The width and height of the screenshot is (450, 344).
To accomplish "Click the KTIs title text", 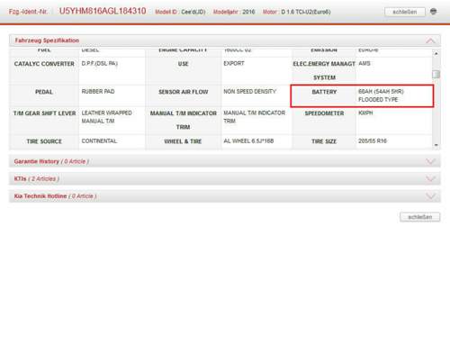I will click(x=21, y=179).
